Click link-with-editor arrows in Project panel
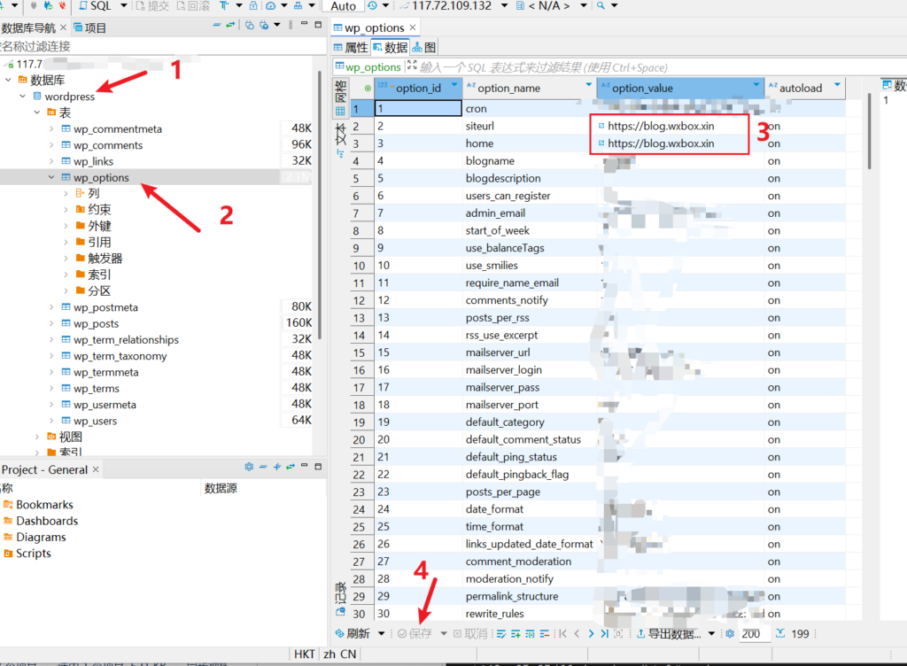Viewport: 907px width, 666px height. [x=290, y=467]
